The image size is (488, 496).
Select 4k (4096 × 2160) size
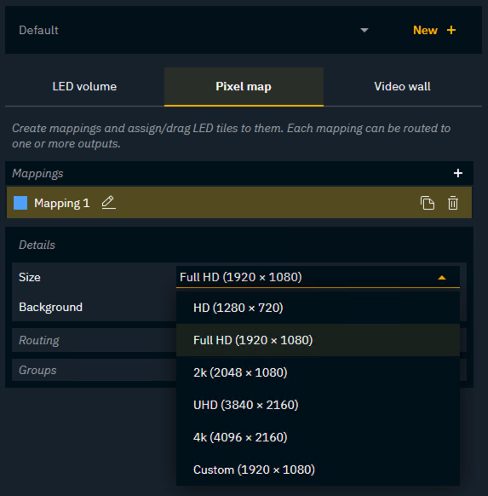point(318,437)
